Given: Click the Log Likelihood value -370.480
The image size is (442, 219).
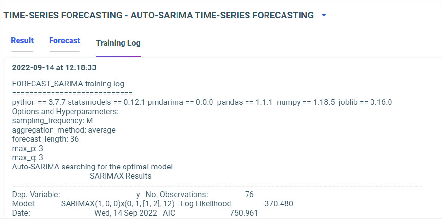Looking at the screenshot, I should click(278, 203).
